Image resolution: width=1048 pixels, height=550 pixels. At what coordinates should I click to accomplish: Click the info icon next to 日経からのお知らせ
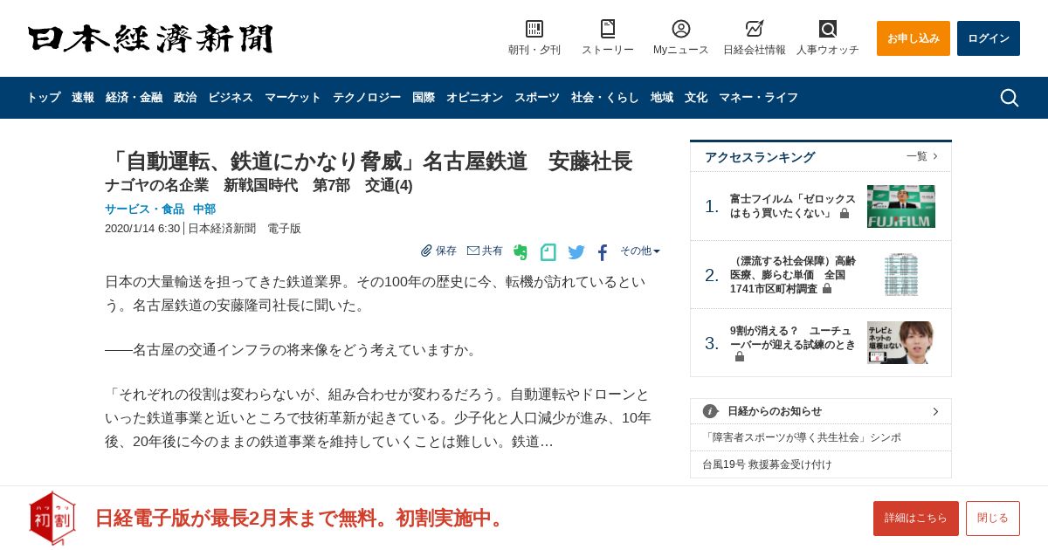tap(710, 411)
